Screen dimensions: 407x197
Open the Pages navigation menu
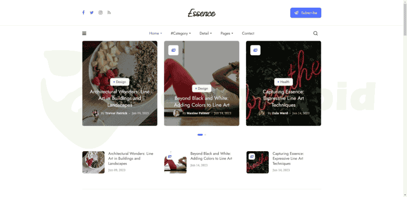coord(227,33)
